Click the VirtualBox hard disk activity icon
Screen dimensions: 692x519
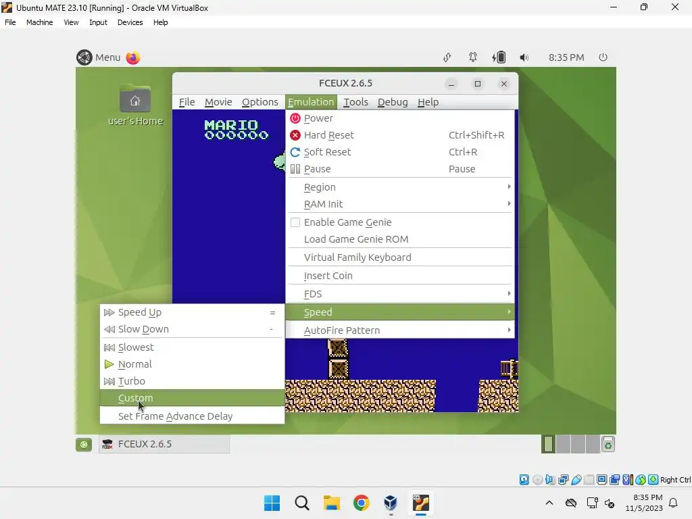tap(524, 480)
